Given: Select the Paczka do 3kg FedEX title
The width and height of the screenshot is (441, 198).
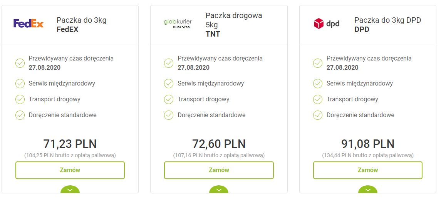Looking at the screenshot, I should 81,25.
